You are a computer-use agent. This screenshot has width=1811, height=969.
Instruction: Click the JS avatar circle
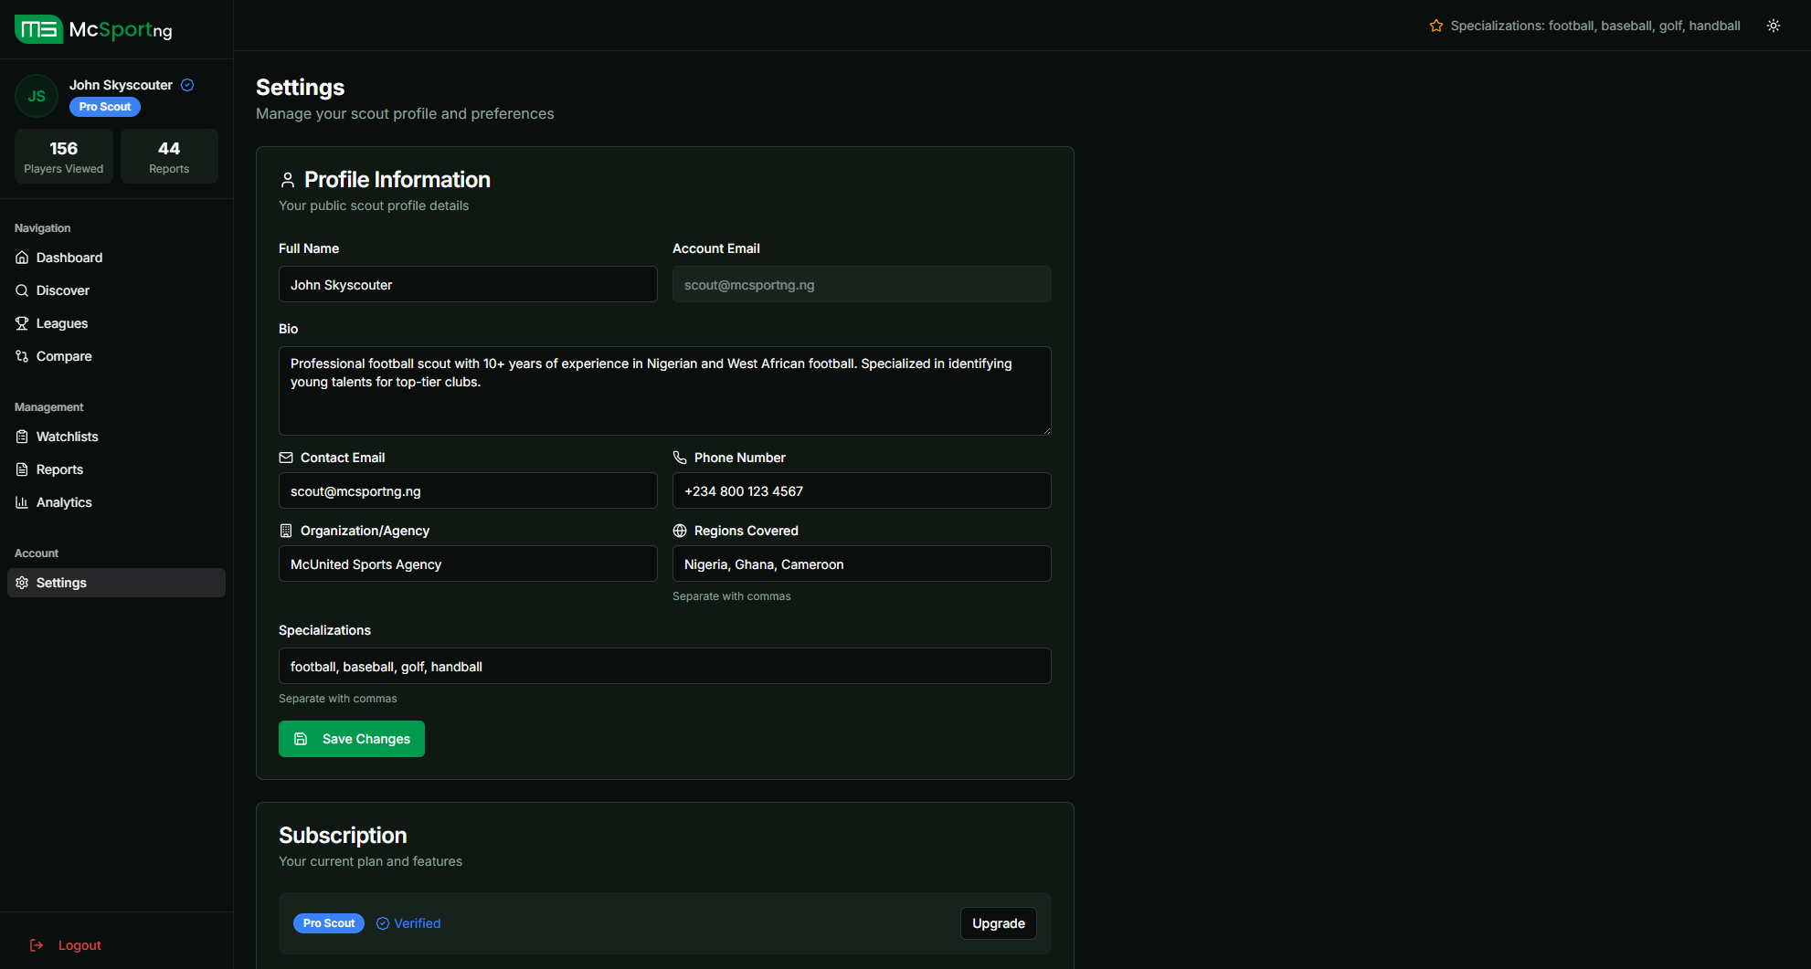pos(37,96)
